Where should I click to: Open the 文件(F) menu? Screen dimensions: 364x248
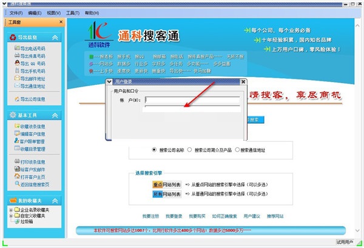[16, 13]
